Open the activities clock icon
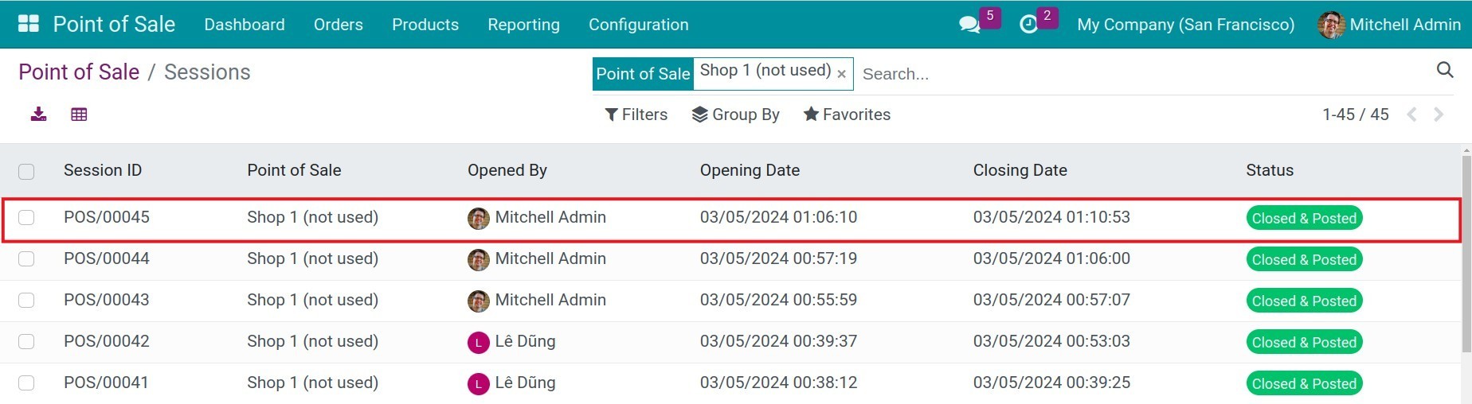1472x404 pixels. coord(1028,25)
